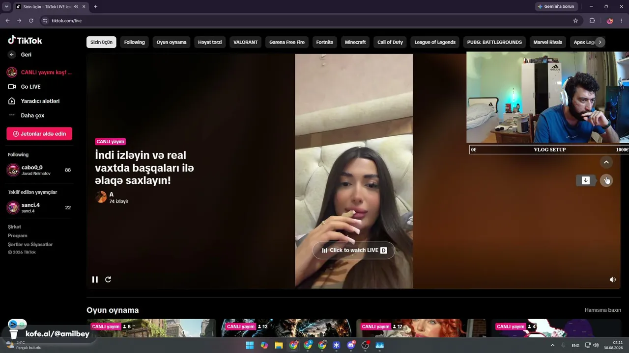
Task: Open cabo0_0 followed streamer
Action: [x=40, y=170]
